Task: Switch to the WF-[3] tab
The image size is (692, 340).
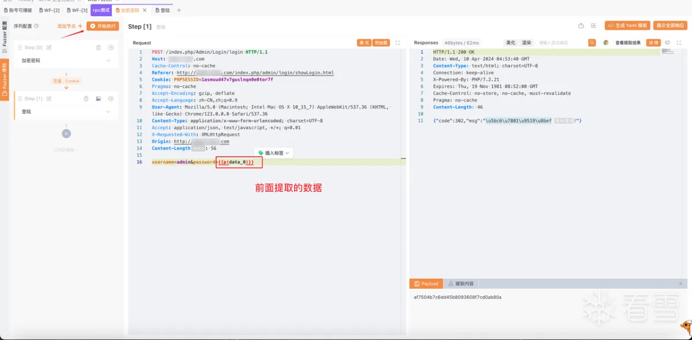Action: pos(77,10)
